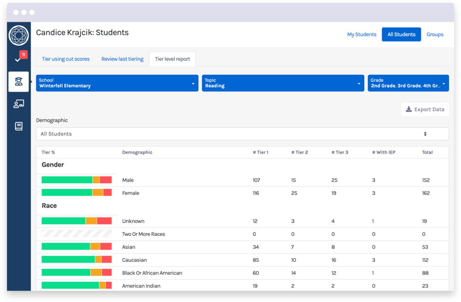Image resolution: width=461 pixels, height=302 pixels.
Task: Click the demographic selector up-down arrows
Action: tap(425, 134)
